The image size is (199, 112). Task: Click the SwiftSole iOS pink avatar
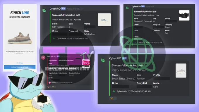click(x=43, y=57)
